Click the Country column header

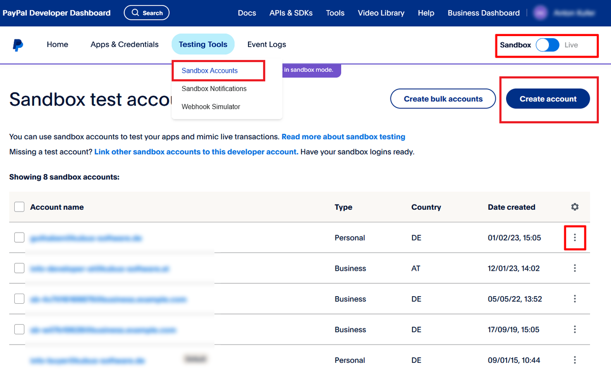point(426,207)
